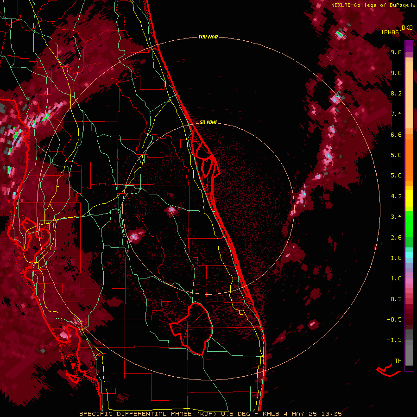This screenshot has width=417, height=417.
Task: Select the 50 NMI range ring label
Action: click(x=208, y=122)
